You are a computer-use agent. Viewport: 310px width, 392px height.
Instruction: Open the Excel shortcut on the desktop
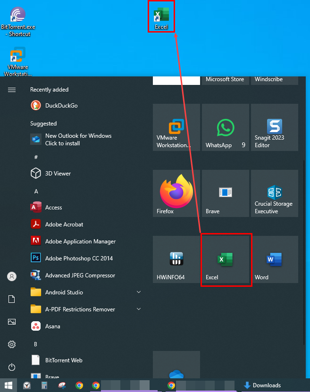coord(161,18)
